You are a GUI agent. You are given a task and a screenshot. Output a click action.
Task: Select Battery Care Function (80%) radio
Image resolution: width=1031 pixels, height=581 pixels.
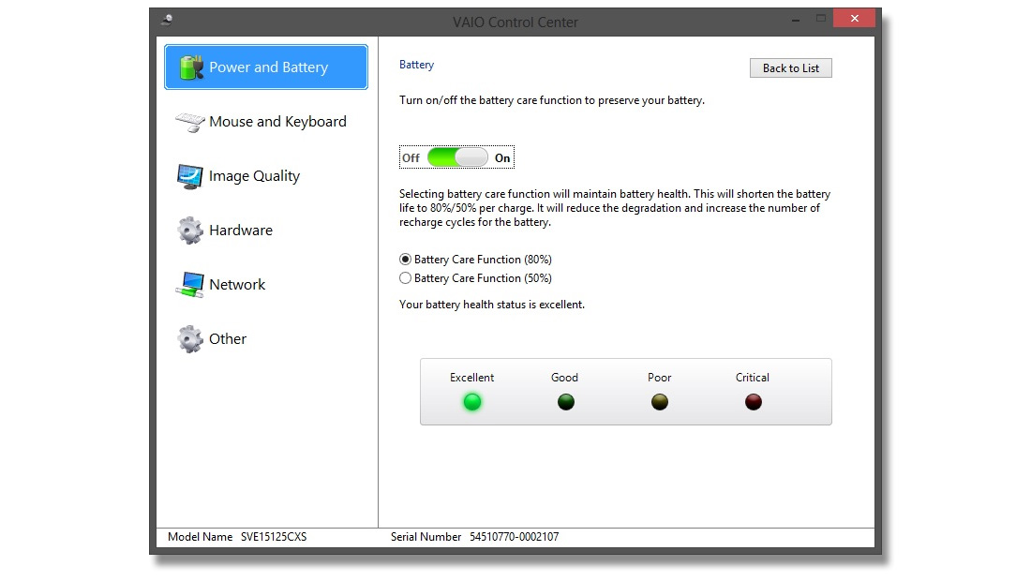pos(406,260)
